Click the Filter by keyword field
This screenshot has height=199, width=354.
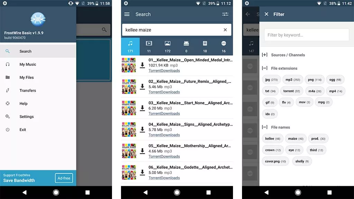[x=307, y=35]
